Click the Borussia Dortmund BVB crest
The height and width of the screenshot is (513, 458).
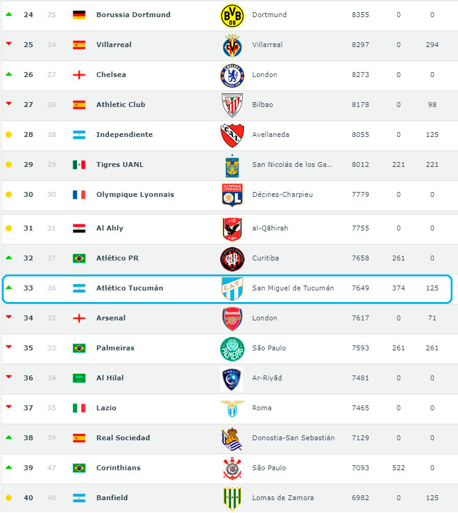point(232,15)
